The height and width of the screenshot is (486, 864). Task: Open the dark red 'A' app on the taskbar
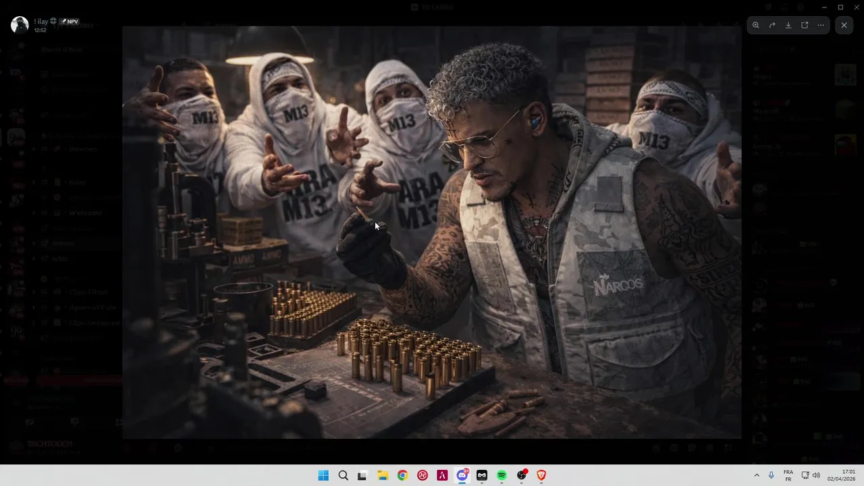click(x=442, y=475)
